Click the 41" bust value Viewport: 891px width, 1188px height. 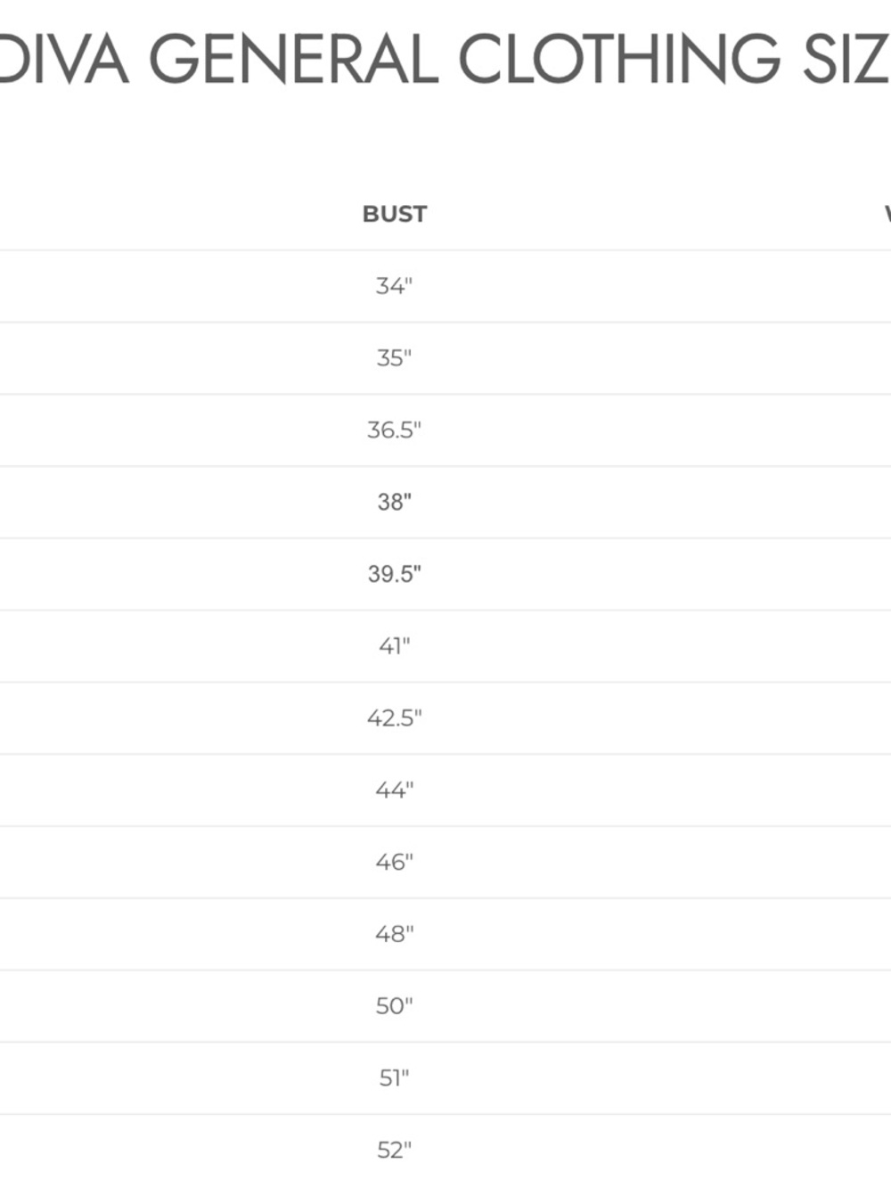click(394, 646)
